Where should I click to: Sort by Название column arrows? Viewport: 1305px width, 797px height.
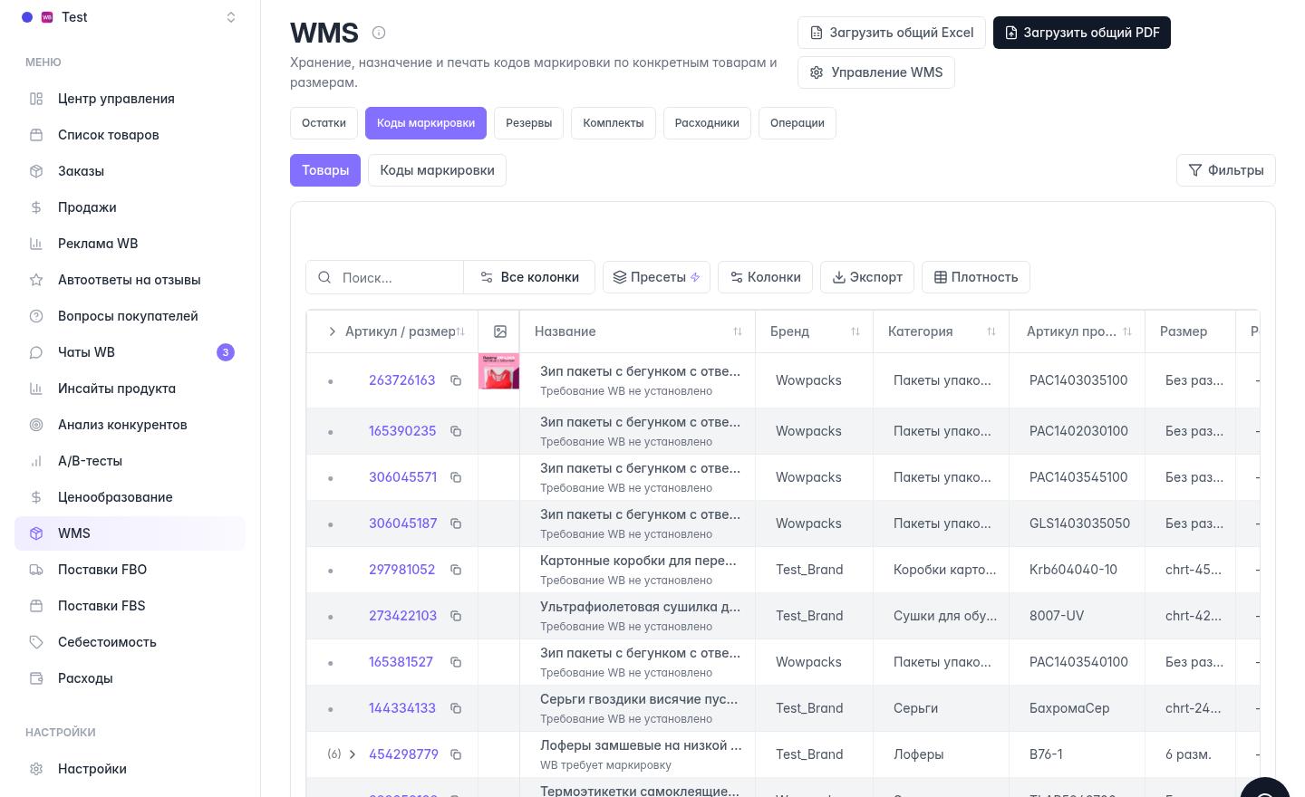pos(738,331)
